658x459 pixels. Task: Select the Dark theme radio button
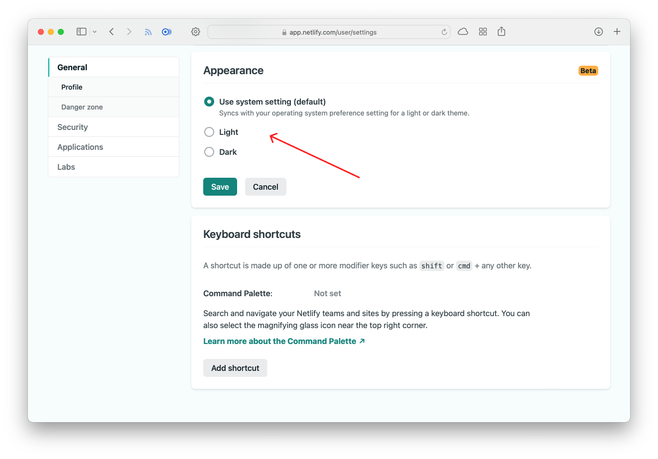click(x=209, y=152)
